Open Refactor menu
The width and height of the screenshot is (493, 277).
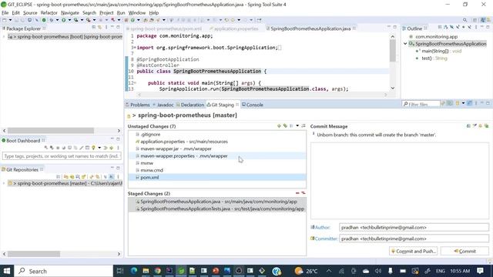pos(49,13)
